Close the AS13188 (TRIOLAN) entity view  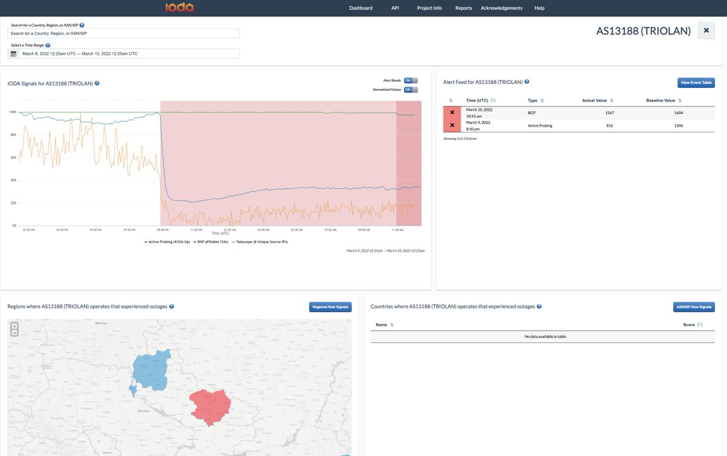coord(706,31)
